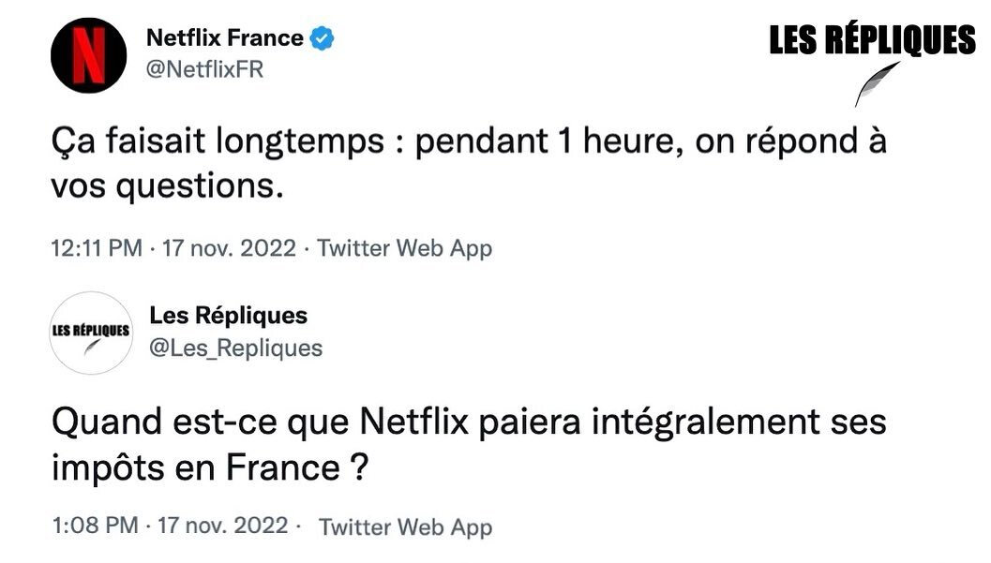991x563 pixels.
Task: Click the date after 1:08 PM
Action: pyautogui.click(x=225, y=526)
